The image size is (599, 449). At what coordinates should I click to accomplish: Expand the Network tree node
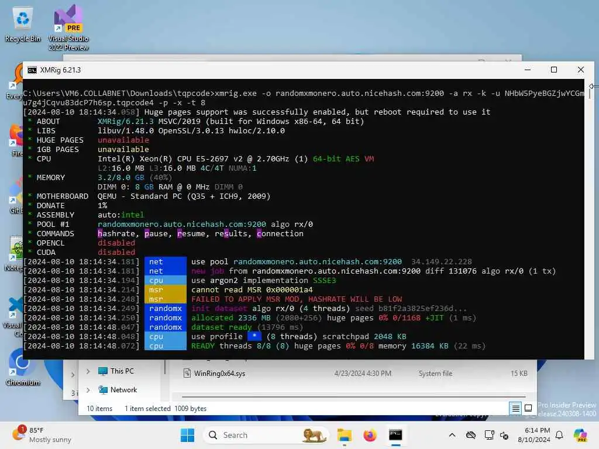coord(88,390)
